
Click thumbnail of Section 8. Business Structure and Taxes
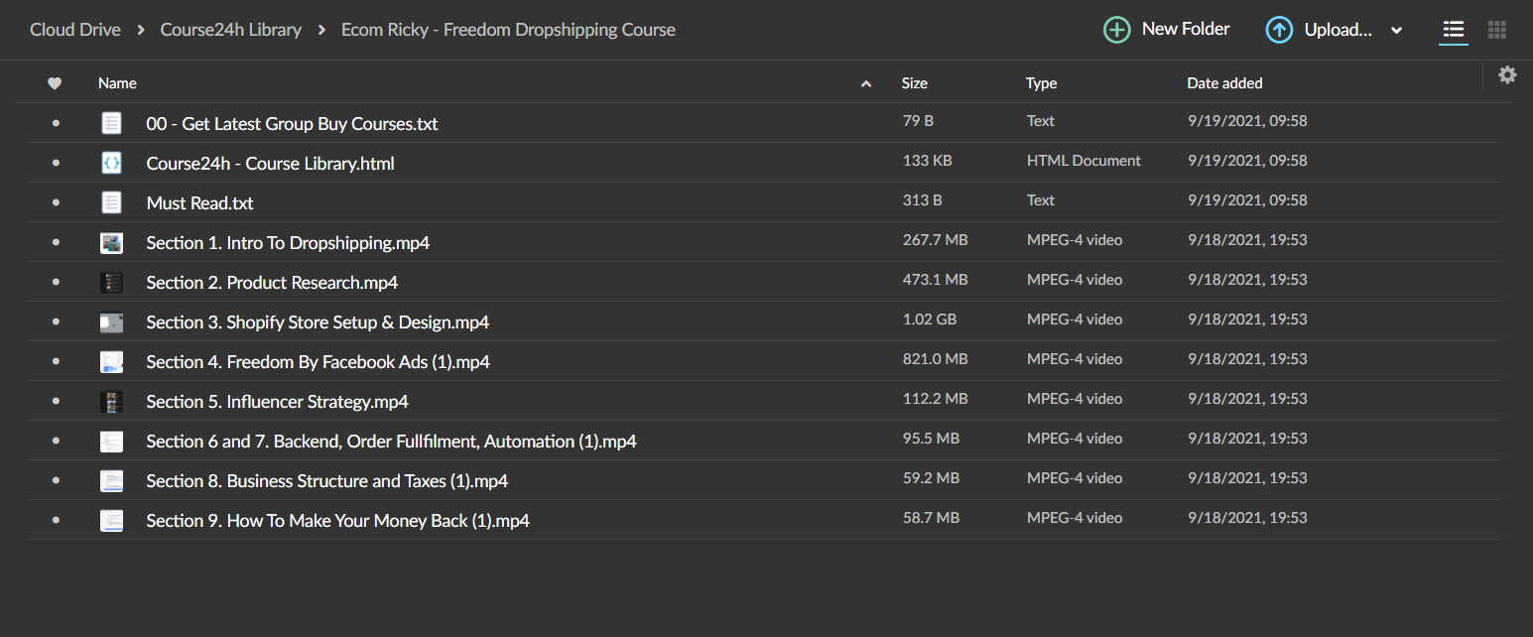tap(111, 480)
